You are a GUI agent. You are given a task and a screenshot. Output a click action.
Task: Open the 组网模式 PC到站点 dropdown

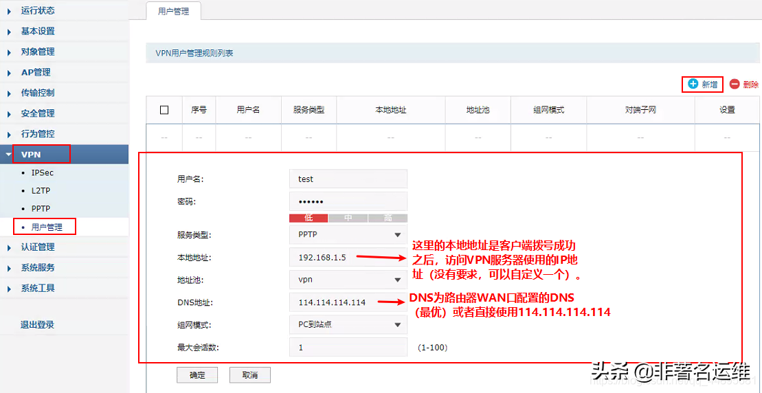click(x=348, y=324)
